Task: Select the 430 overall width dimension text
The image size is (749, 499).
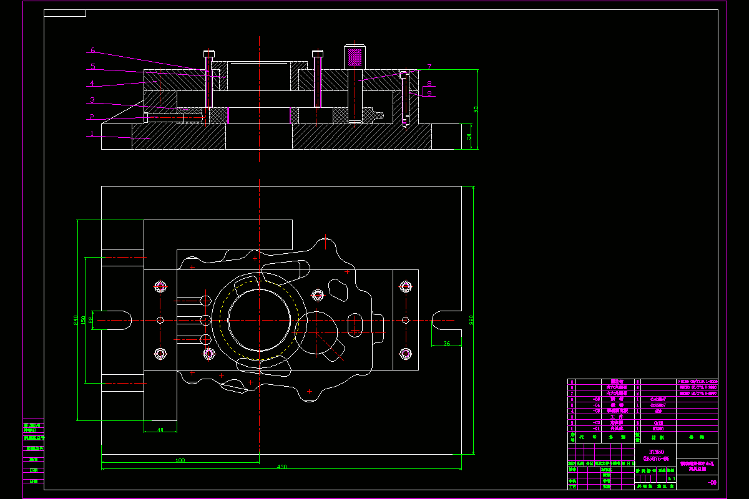Action: point(281,467)
